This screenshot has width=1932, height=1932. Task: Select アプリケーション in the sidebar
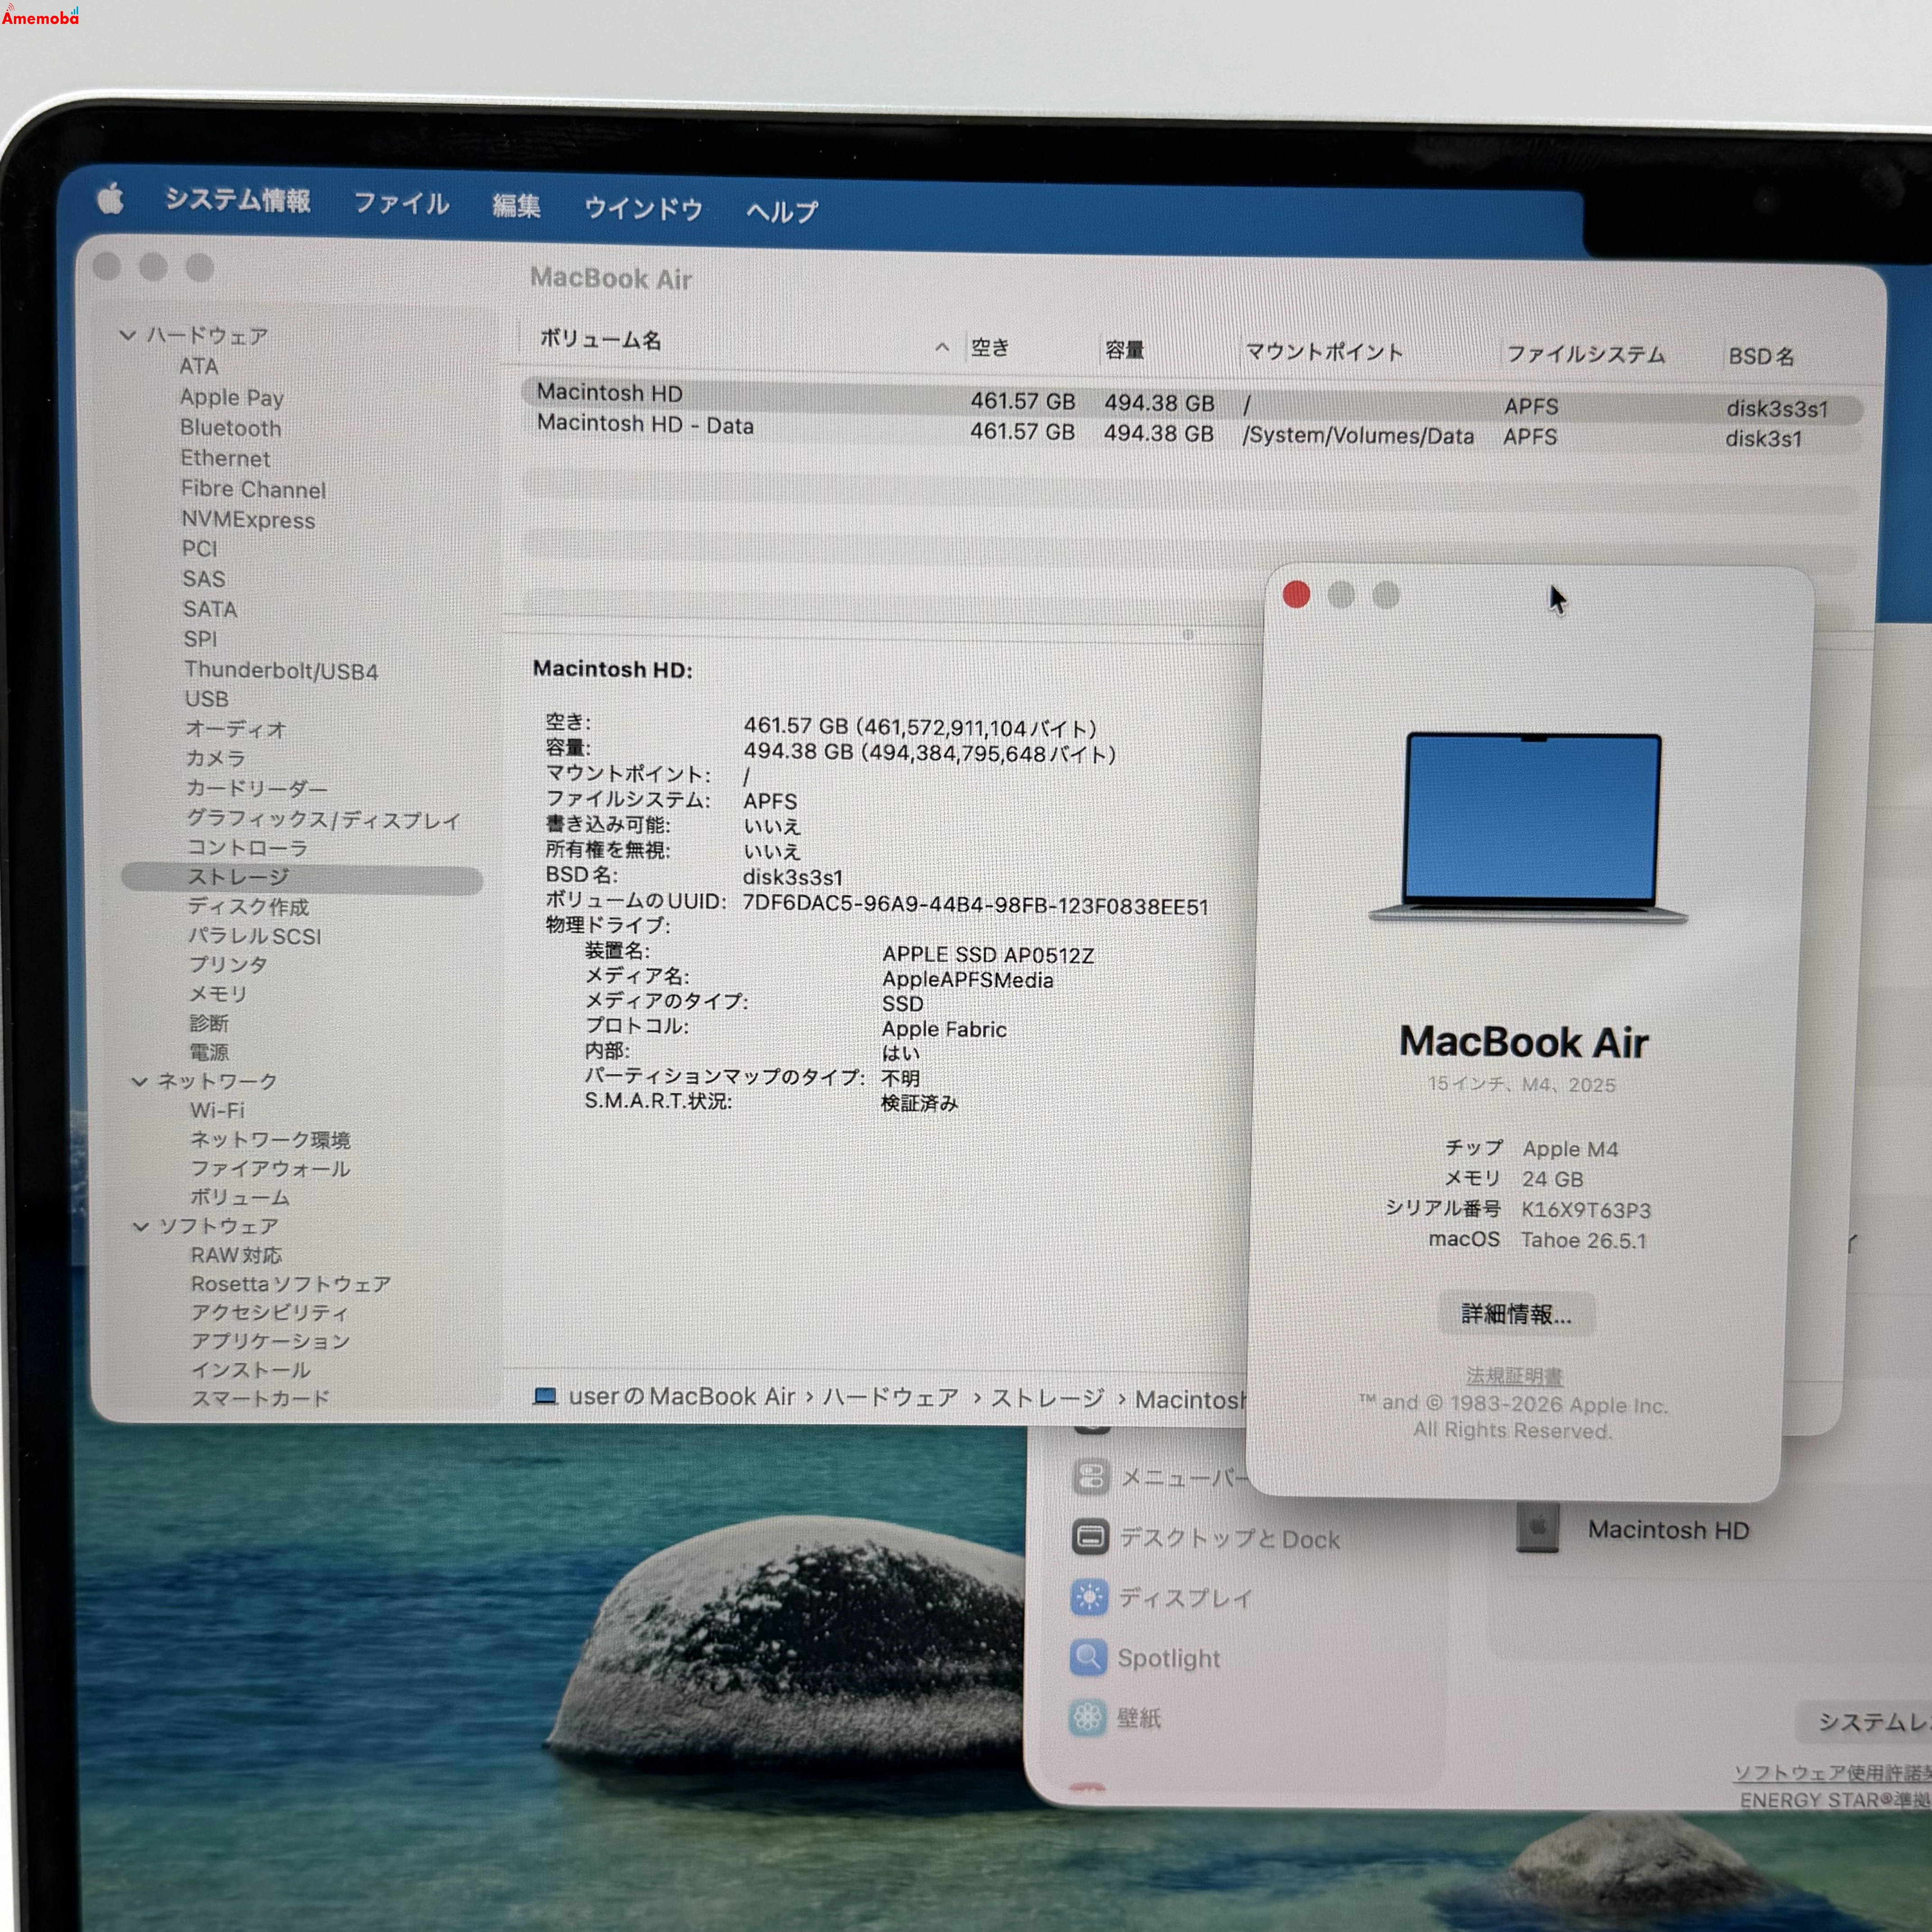270,1341
